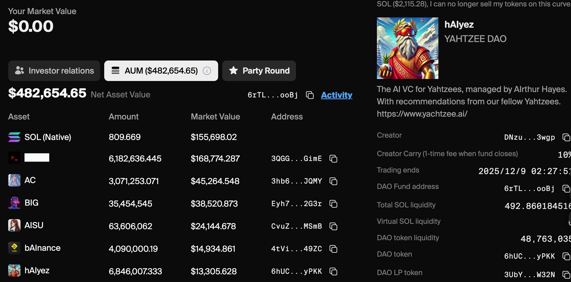The height and width of the screenshot is (282, 571).
Task: Open the Party Round tab
Action: point(259,71)
